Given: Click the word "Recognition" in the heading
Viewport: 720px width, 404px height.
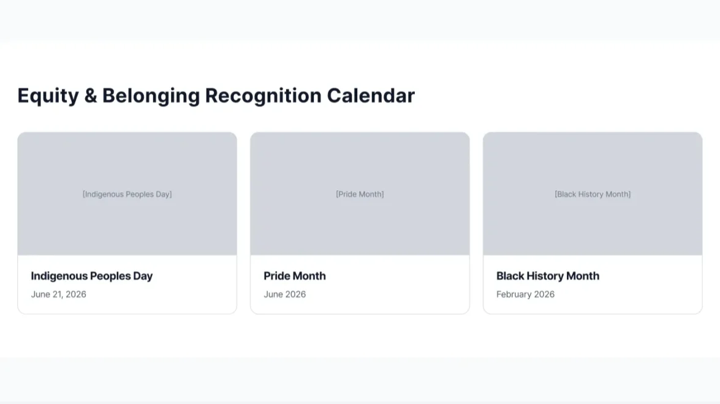Looking at the screenshot, I should [263, 95].
